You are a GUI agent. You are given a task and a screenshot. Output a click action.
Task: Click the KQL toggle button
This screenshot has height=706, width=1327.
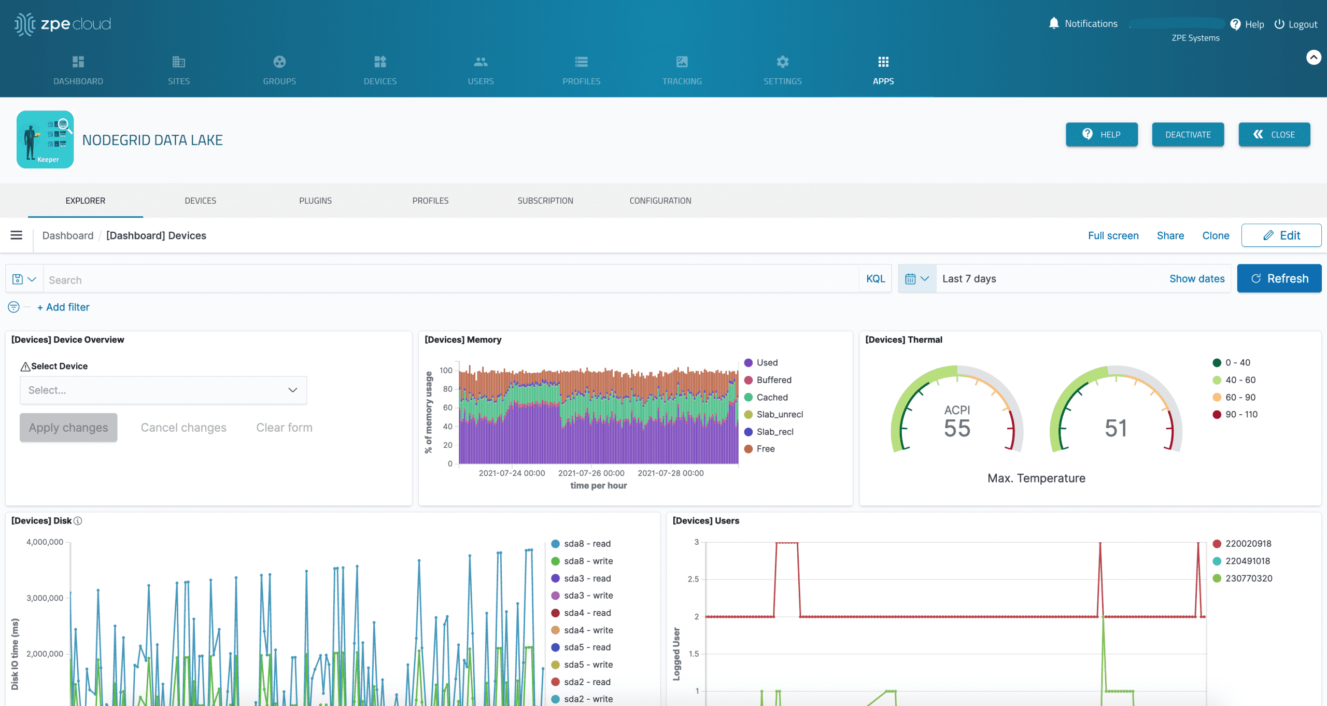875,278
